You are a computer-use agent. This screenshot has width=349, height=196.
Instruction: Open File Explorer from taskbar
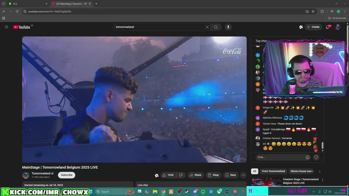pos(155,192)
